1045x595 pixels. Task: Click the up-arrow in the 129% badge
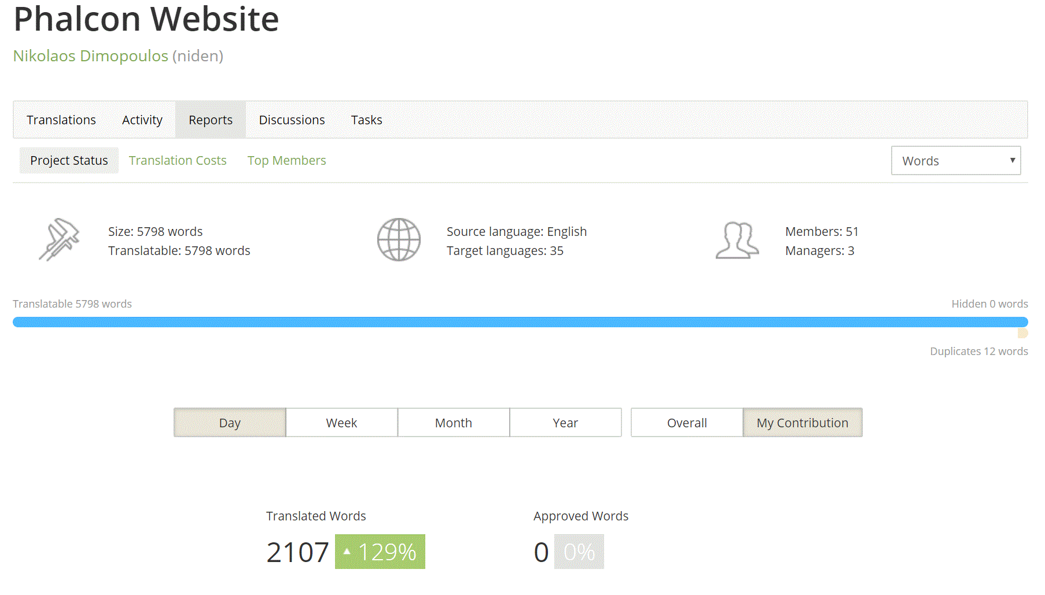(347, 552)
